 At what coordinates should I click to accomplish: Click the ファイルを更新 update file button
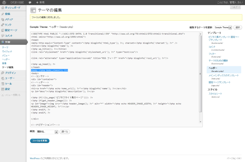[40, 141]
